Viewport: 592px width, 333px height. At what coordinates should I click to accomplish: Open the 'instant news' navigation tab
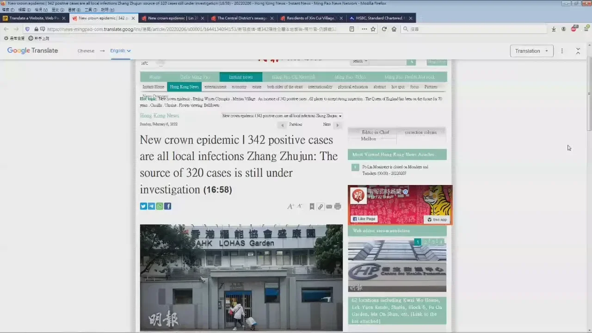pos(240,77)
